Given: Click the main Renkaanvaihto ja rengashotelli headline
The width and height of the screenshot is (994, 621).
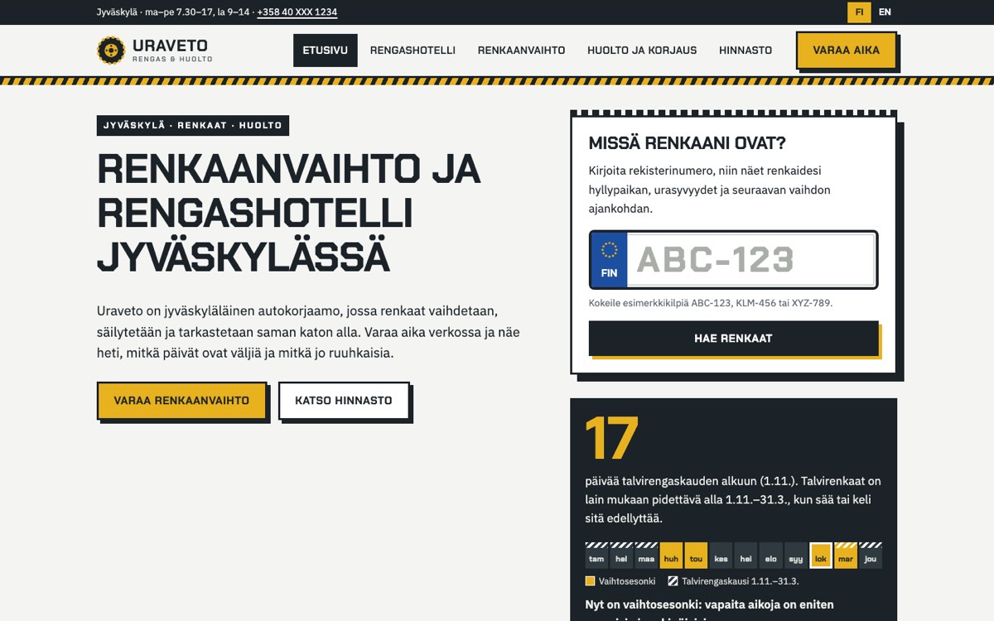Looking at the screenshot, I should [289, 214].
